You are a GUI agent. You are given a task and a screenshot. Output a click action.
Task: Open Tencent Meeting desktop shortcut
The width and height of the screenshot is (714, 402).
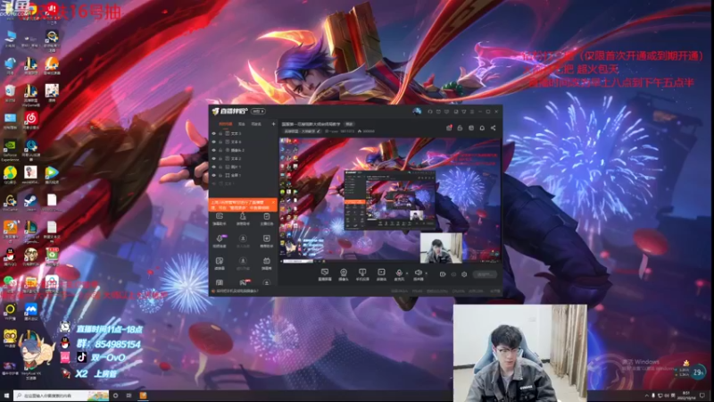pos(30,311)
